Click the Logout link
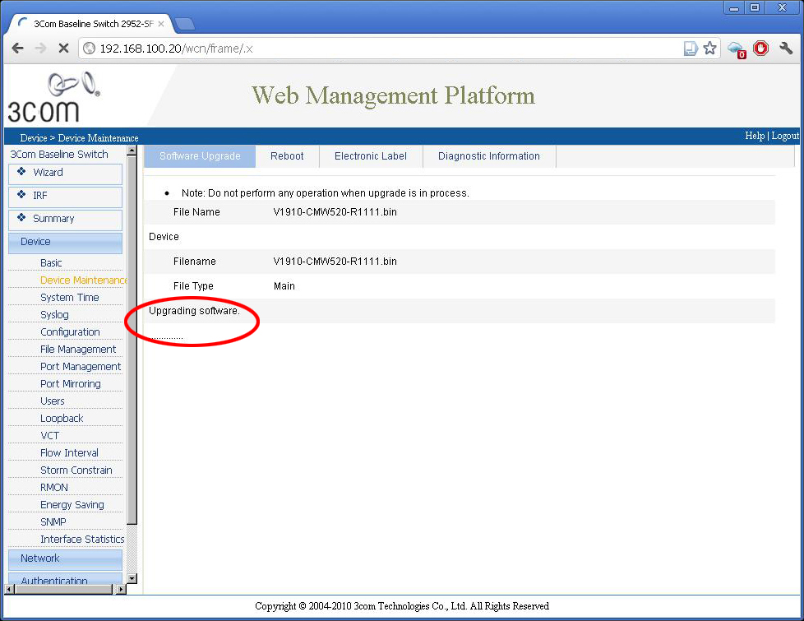This screenshot has height=621, width=804. tap(785, 136)
